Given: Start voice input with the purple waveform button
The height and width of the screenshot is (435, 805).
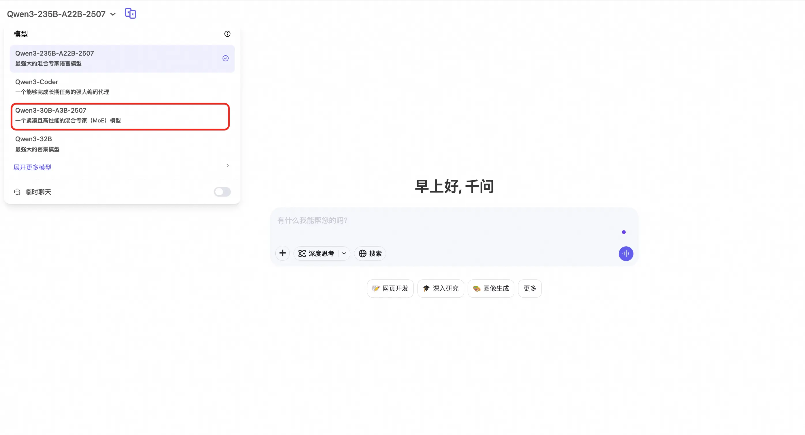Looking at the screenshot, I should 626,253.
